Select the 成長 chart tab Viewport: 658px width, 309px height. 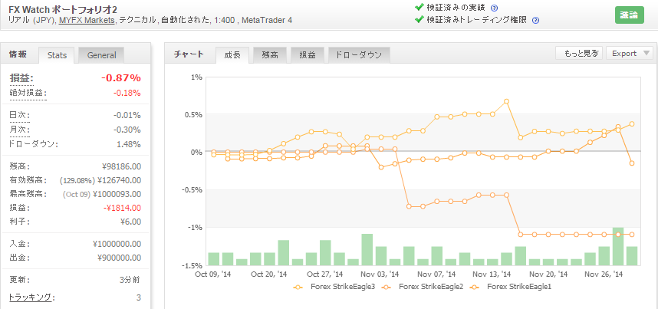coord(232,54)
